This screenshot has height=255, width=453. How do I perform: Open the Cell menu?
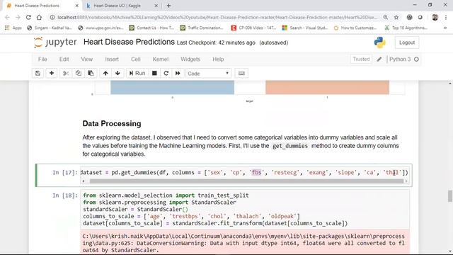(x=135, y=59)
